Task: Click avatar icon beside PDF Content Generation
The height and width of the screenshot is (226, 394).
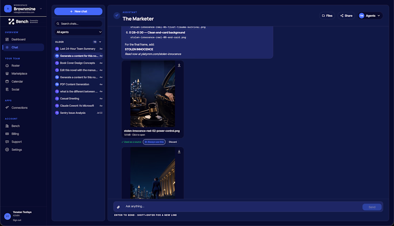Action: (57, 85)
